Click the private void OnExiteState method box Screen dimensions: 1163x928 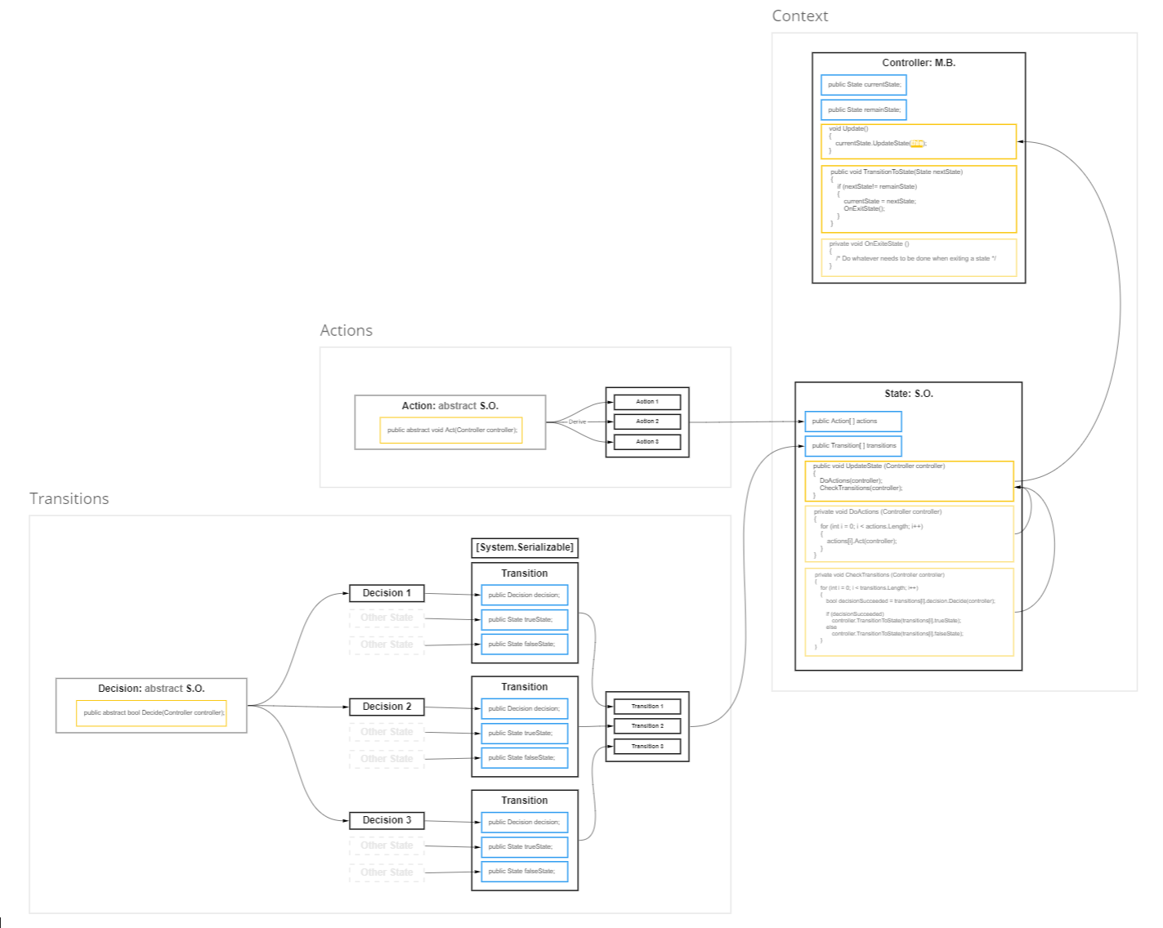pos(919,257)
